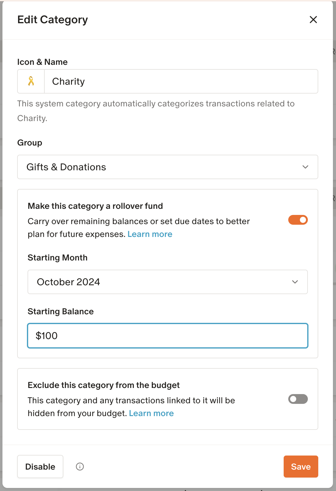336x491 pixels.
Task: Click the info icon beside Disable
Action: pos(80,467)
